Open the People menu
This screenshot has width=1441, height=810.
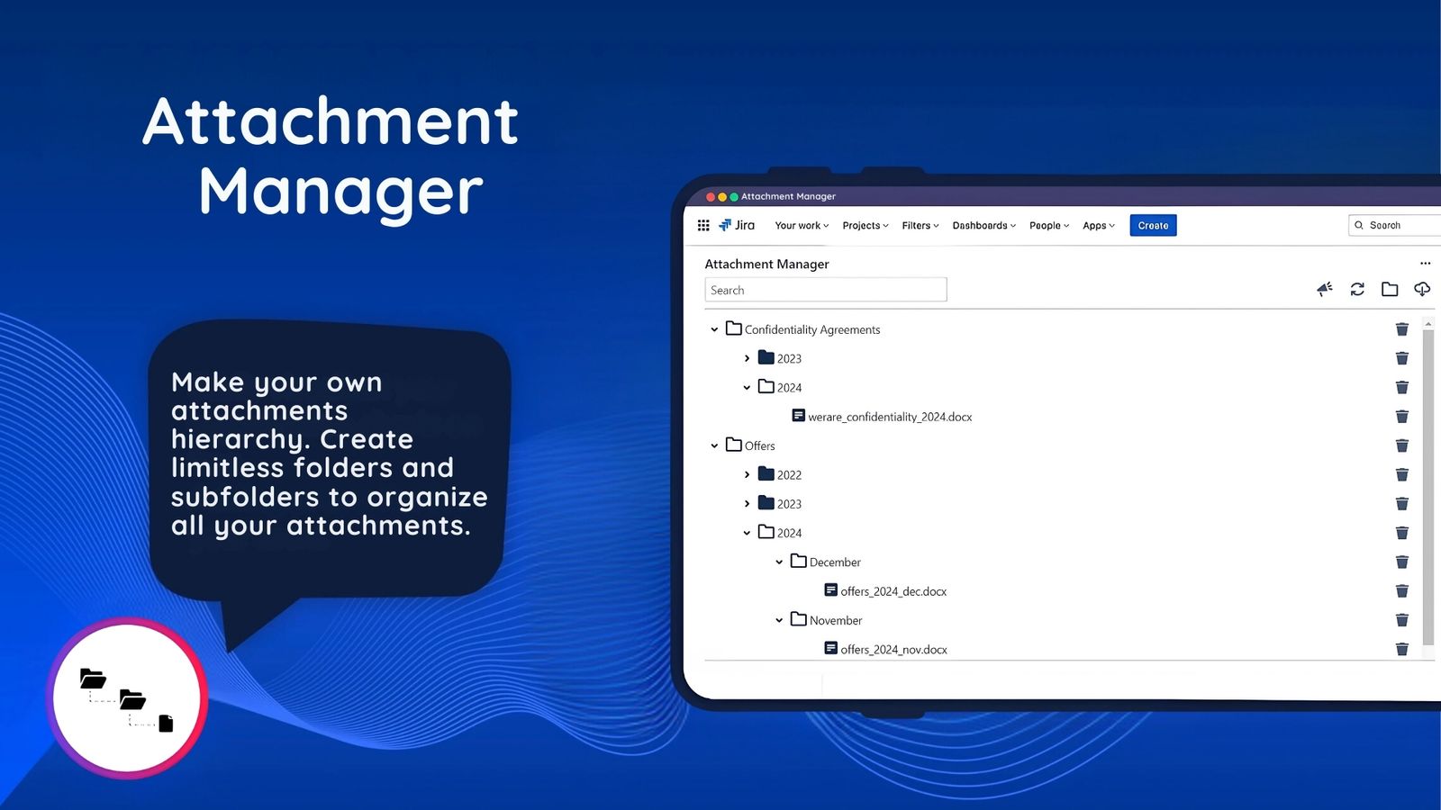point(1049,226)
